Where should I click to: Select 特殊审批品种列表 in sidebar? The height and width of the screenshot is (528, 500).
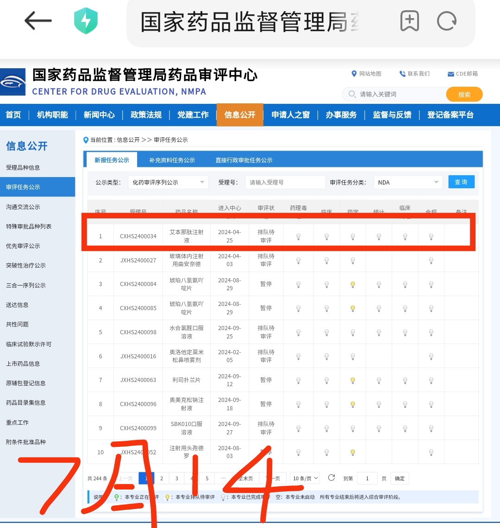click(x=29, y=226)
